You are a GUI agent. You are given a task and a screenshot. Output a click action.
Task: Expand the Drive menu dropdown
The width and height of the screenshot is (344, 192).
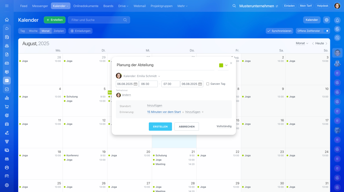click(123, 6)
